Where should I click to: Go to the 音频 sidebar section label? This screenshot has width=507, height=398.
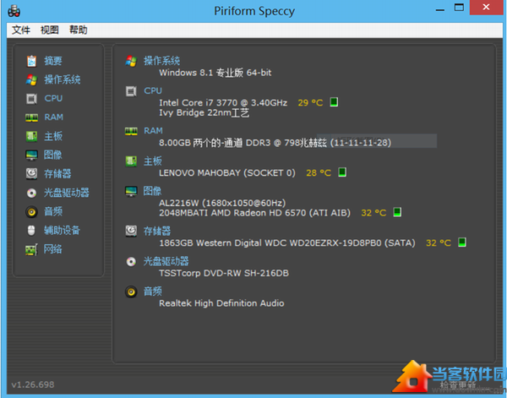click(x=53, y=212)
